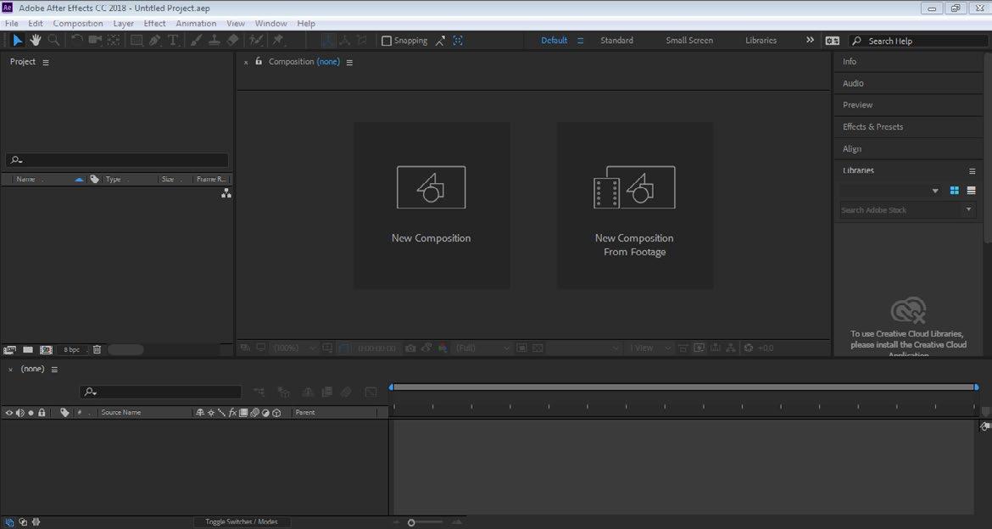Switch to the Standard workspace
Screen dimensions: 992x529
[x=617, y=40]
